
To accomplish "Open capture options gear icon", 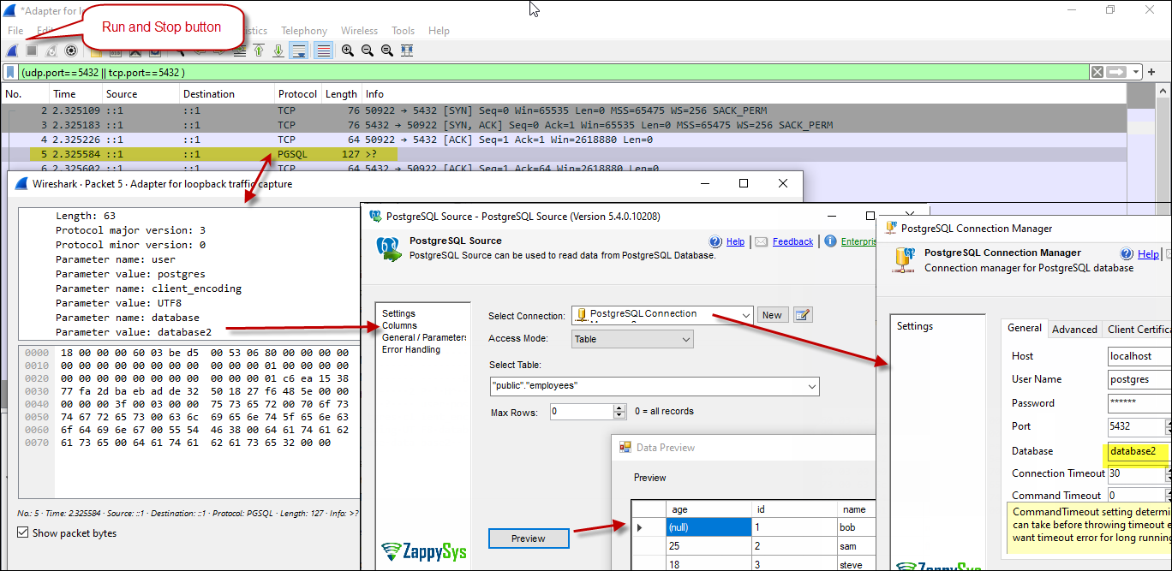I will tap(71, 51).
